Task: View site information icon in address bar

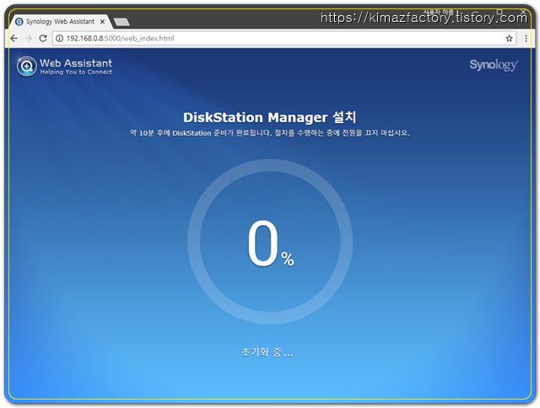Action: point(59,38)
